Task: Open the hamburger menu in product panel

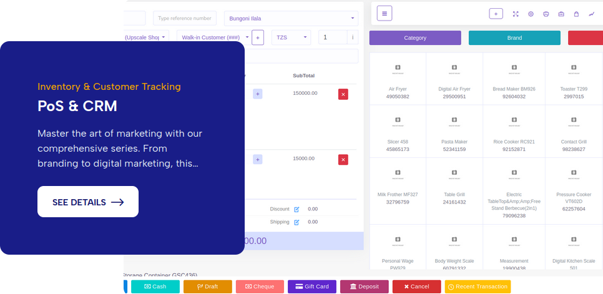Action: click(x=384, y=13)
